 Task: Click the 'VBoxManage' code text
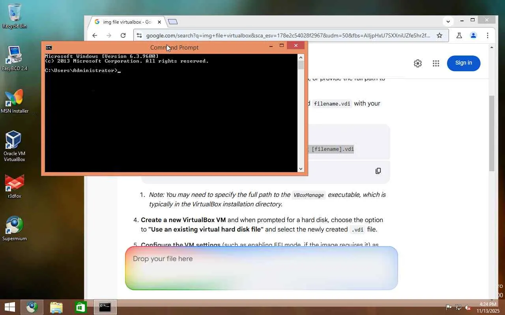(x=309, y=195)
